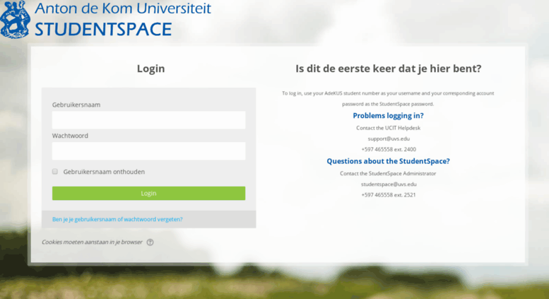Click the 'Questions about the StudentSpace?' heading
549x299 pixels.
tap(388, 161)
